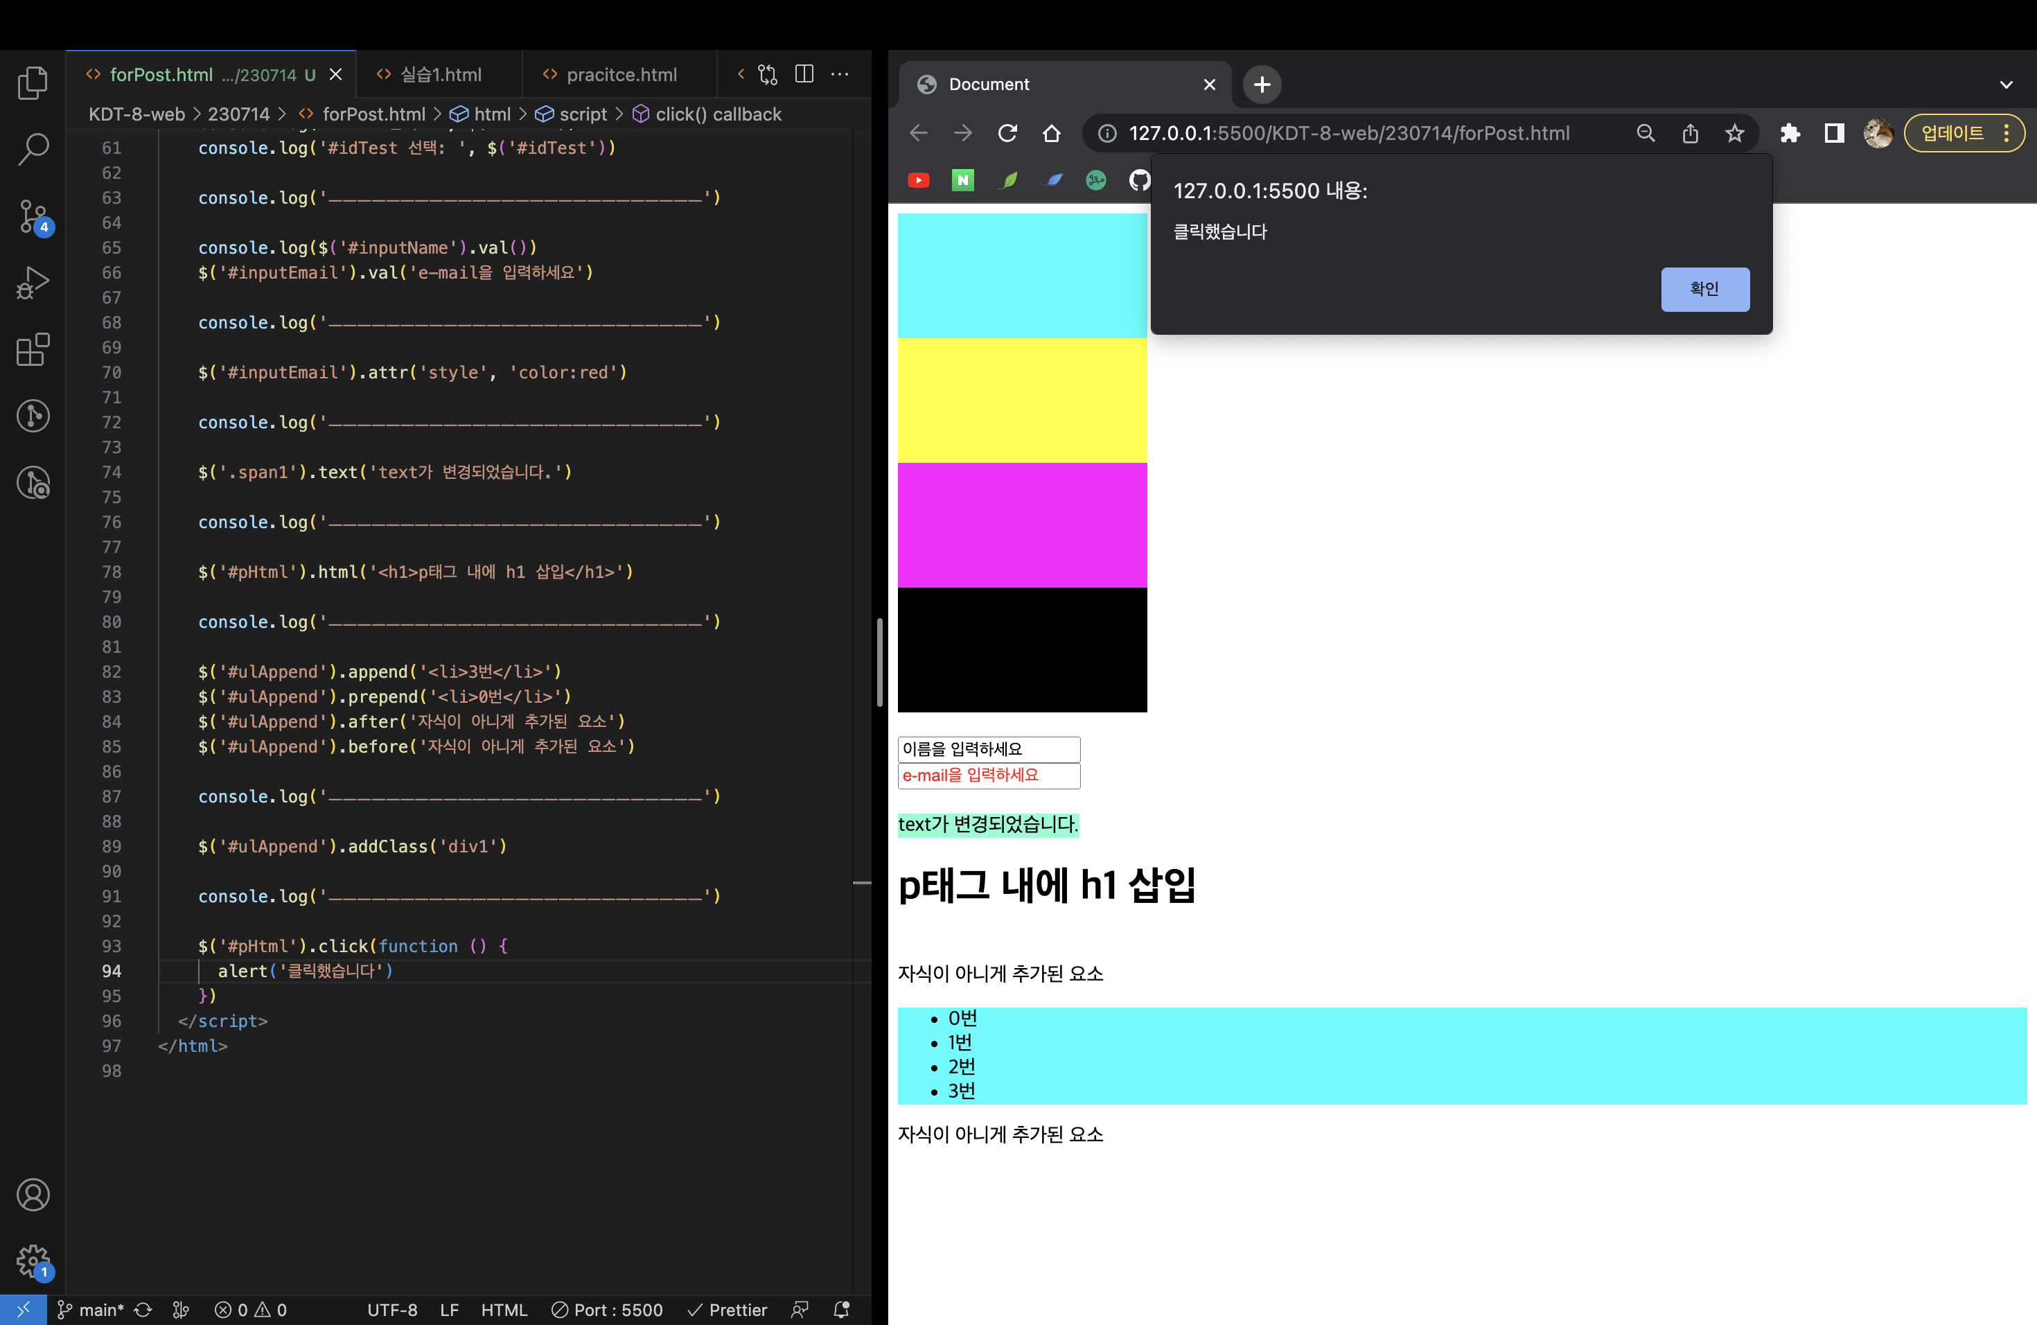Show previous editor tabs chevron
This screenshot has width=2037, height=1325.
pyautogui.click(x=741, y=74)
